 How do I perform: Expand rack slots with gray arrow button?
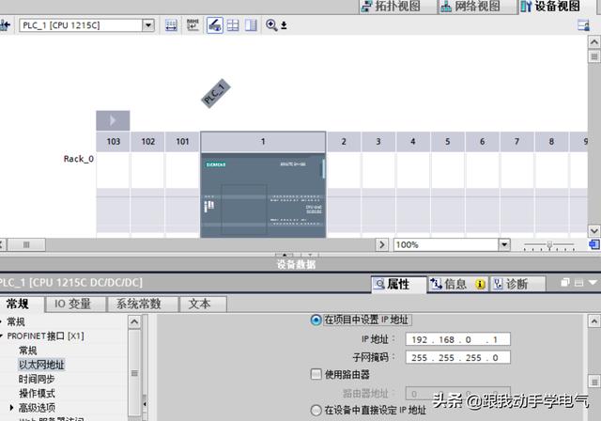[113, 120]
